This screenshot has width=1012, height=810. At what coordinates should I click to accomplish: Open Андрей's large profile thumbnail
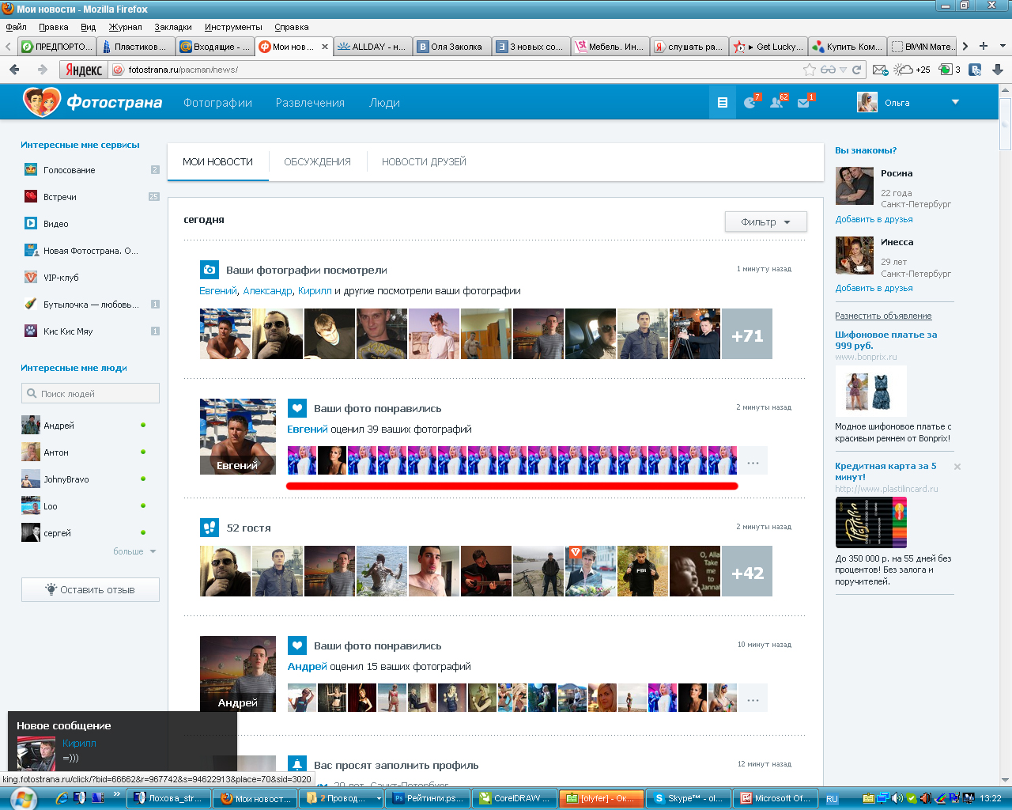coord(238,674)
